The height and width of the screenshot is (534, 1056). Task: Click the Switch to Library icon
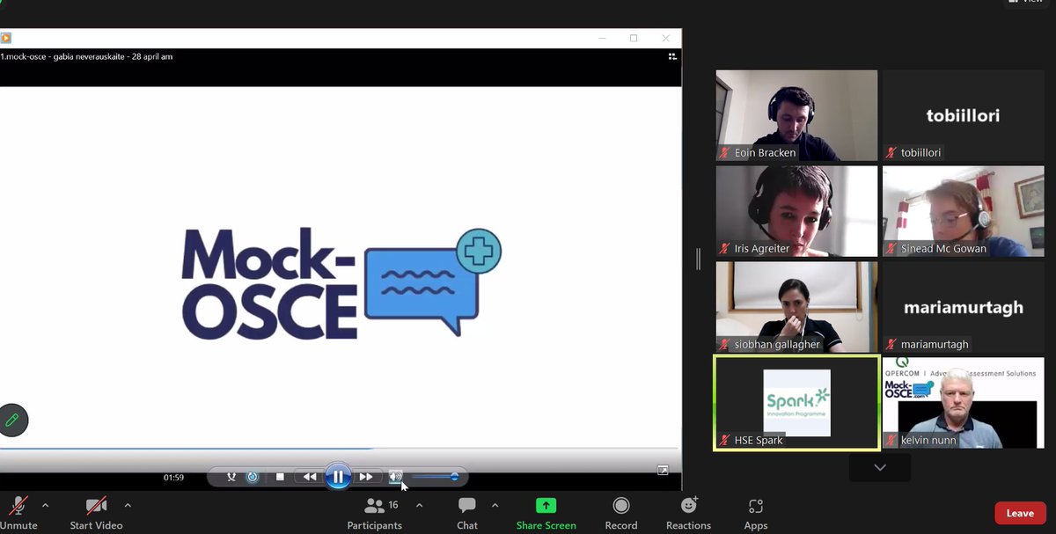tap(672, 56)
